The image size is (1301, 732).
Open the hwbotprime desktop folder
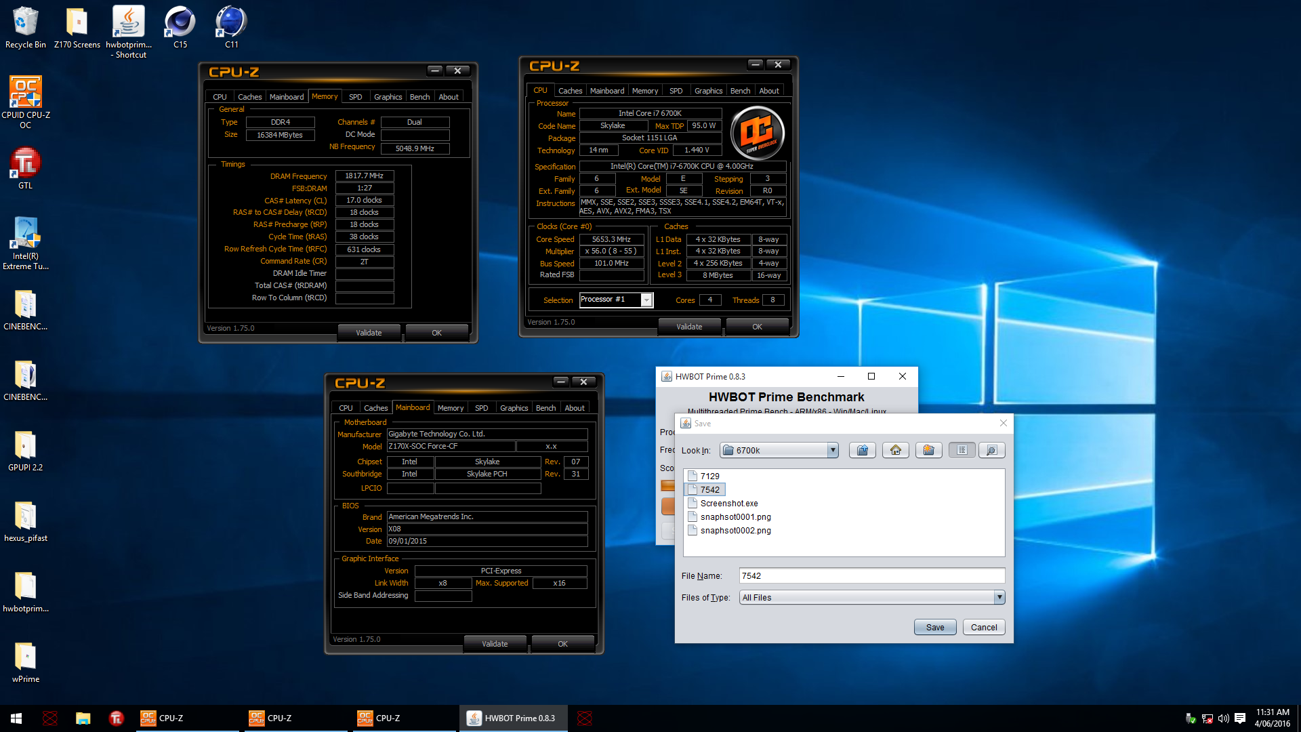tap(26, 592)
